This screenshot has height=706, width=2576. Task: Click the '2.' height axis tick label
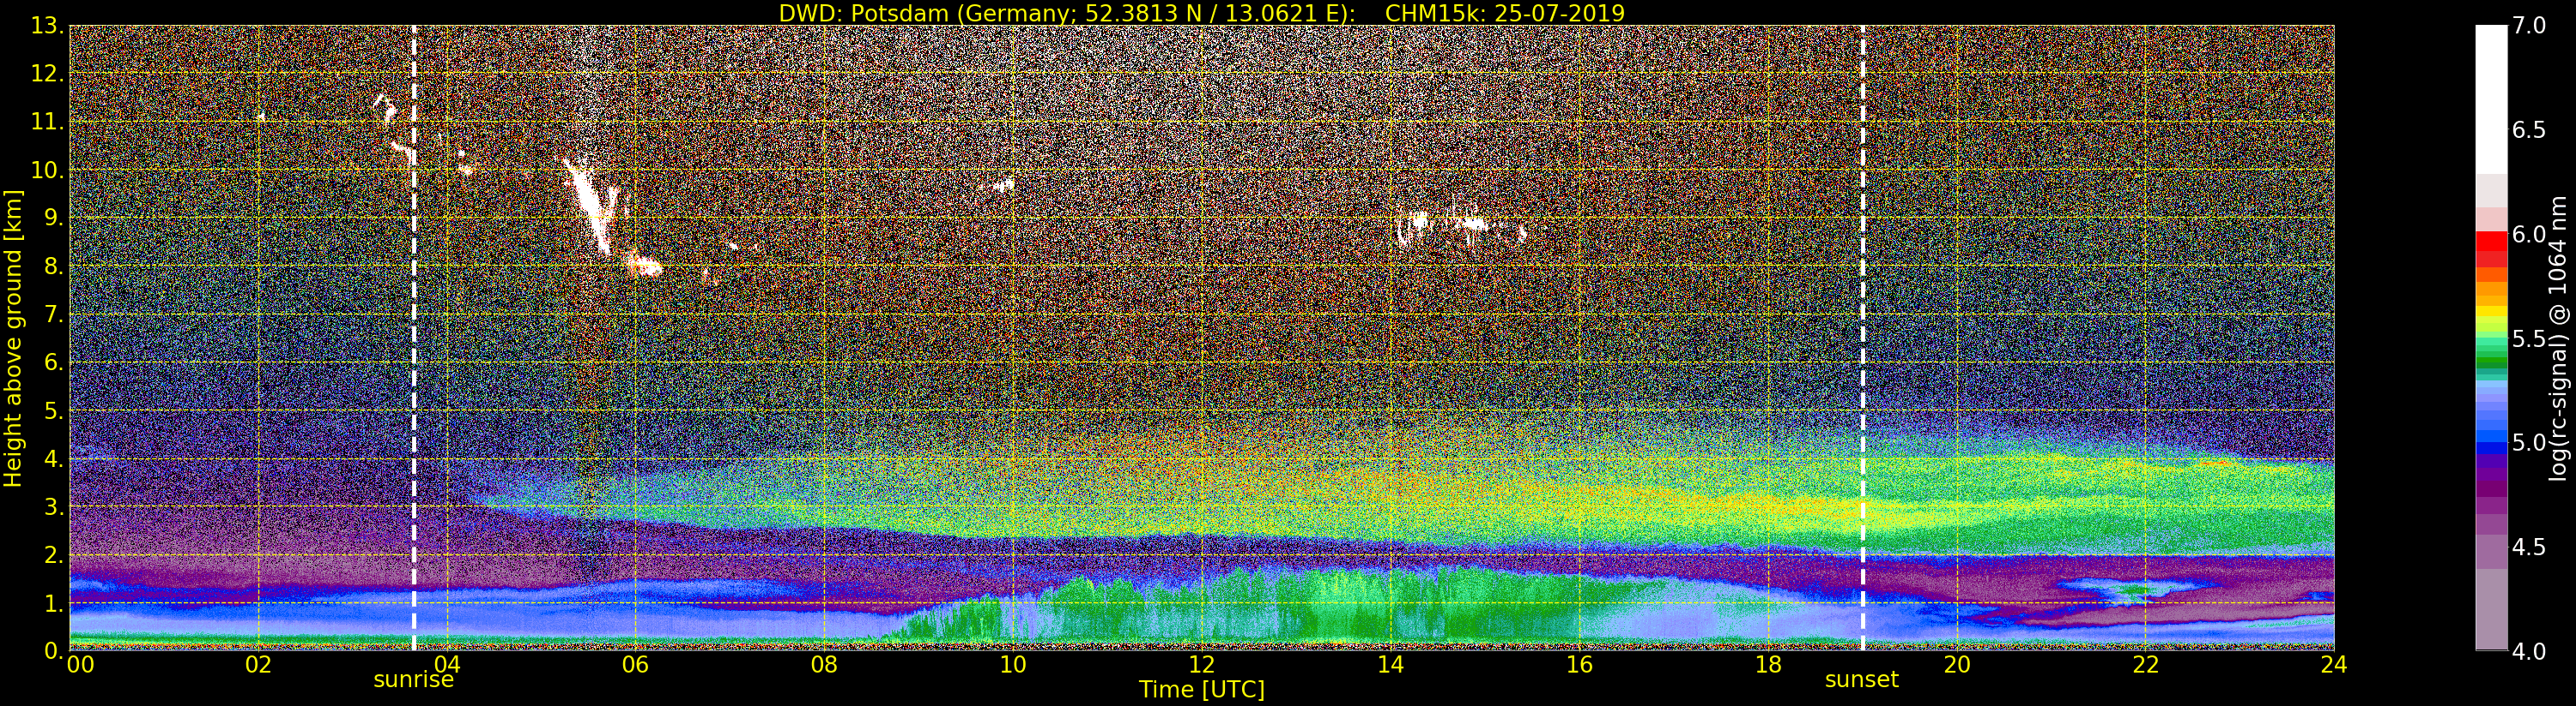pos(54,554)
